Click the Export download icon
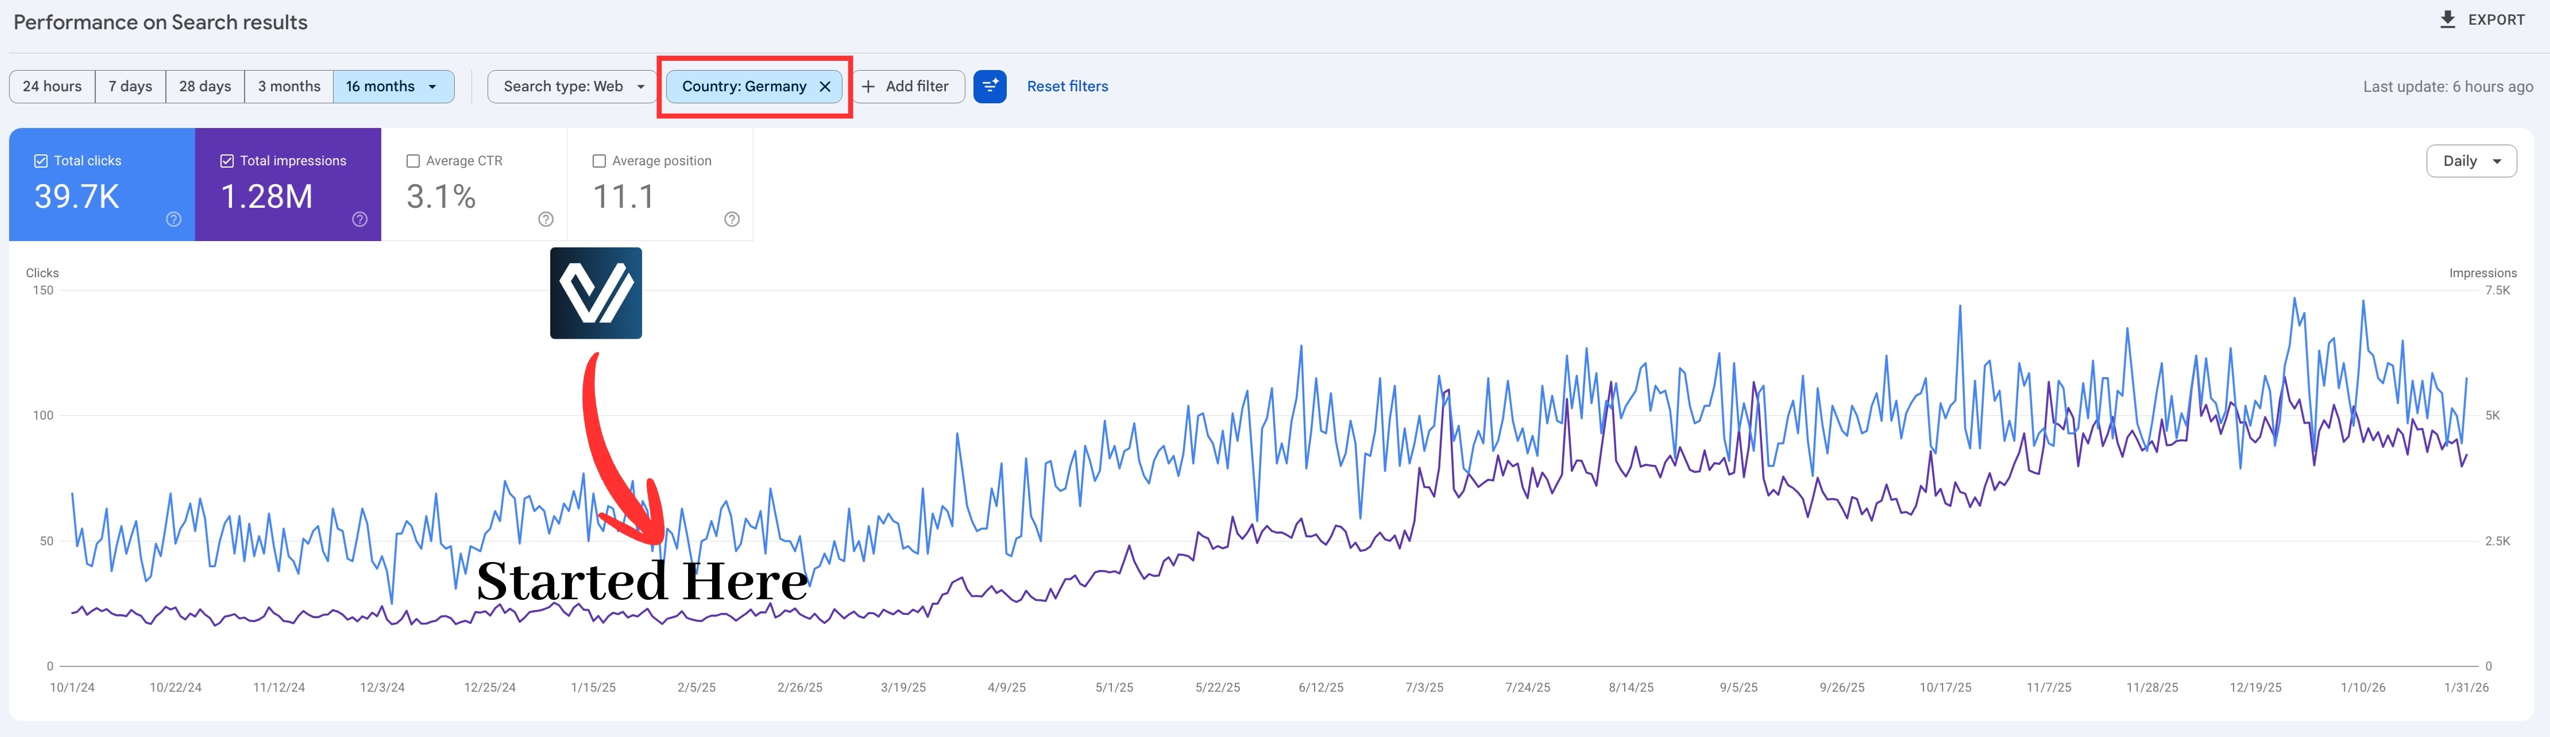 [2447, 20]
